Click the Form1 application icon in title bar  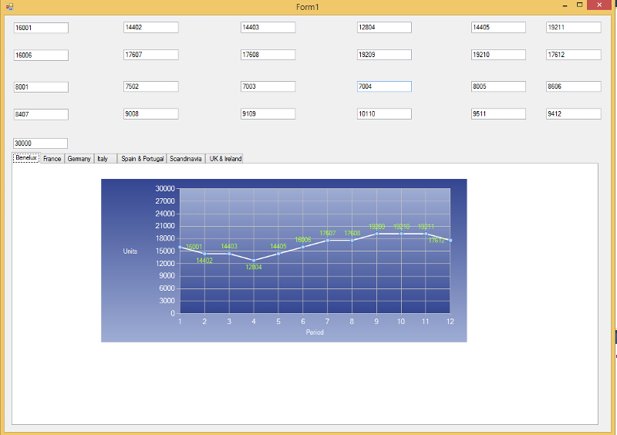click(x=9, y=7)
